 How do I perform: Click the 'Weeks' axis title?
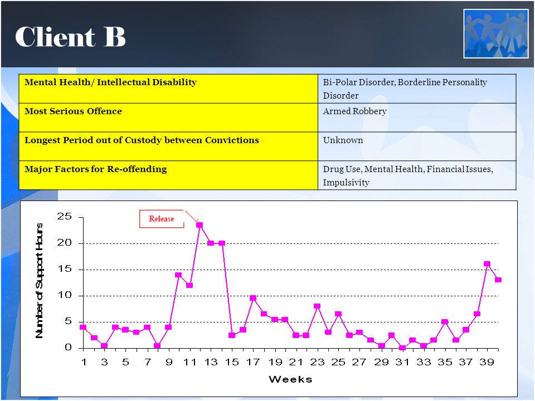[290, 379]
